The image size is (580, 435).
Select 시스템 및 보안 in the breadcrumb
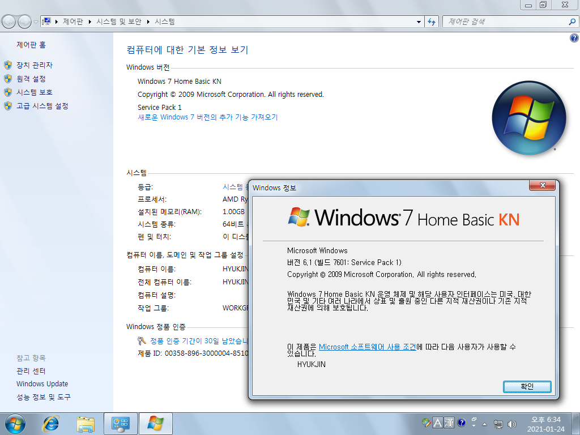119,22
